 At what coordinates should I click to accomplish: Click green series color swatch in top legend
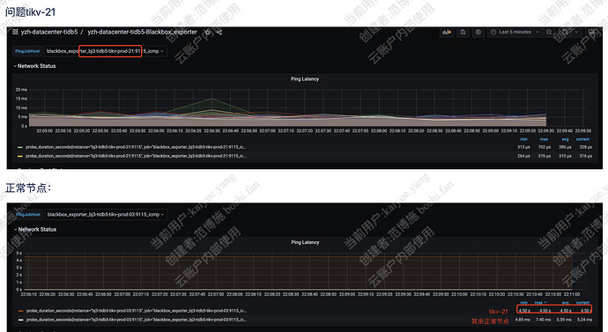(20, 147)
